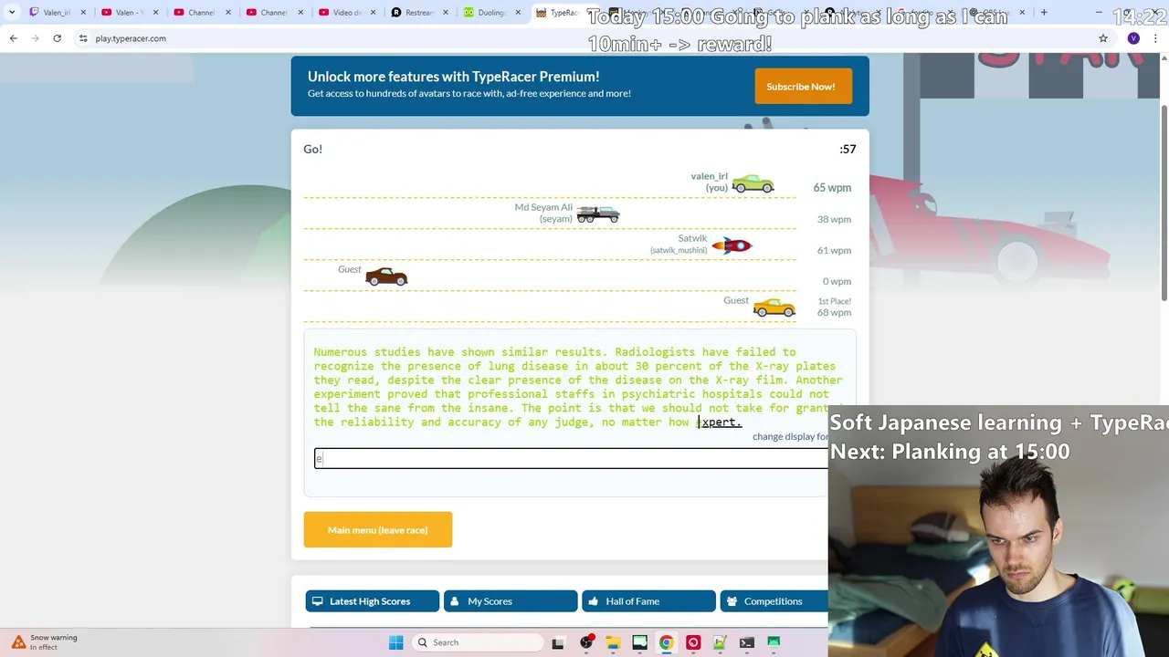
Task: Open the Hall of Fame tab
Action: coord(648,601)
